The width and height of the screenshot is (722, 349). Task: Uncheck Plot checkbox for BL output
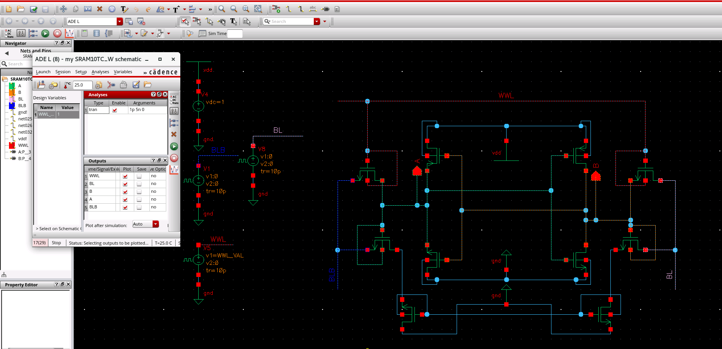tap(125, 184)
